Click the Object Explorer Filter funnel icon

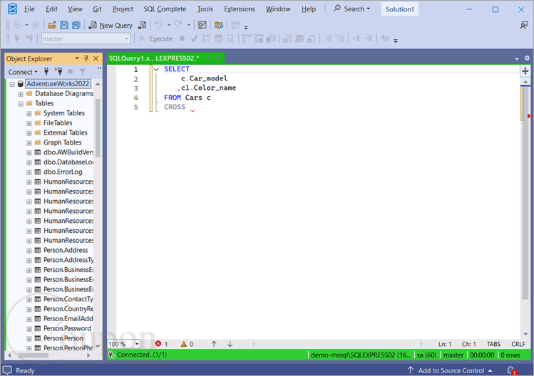coord(83,72)
